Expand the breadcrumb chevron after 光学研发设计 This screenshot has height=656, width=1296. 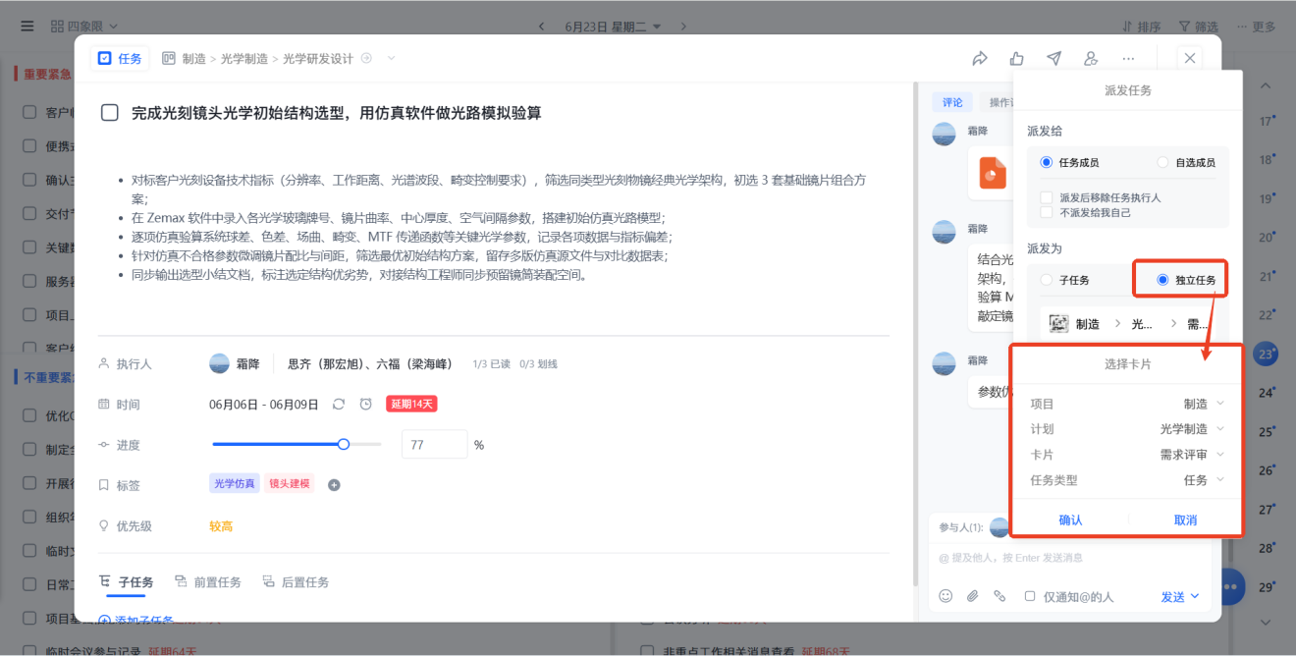pos(391,58)
